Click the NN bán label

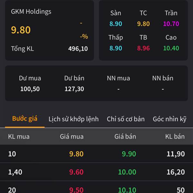pyautogui.click(x=163, y=78)
